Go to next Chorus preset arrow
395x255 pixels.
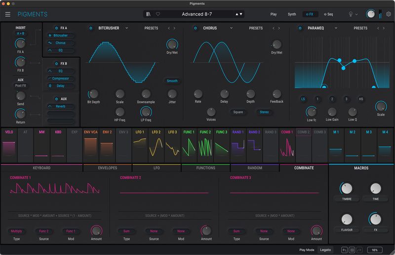pyautogui.click(x=279, y=28)
